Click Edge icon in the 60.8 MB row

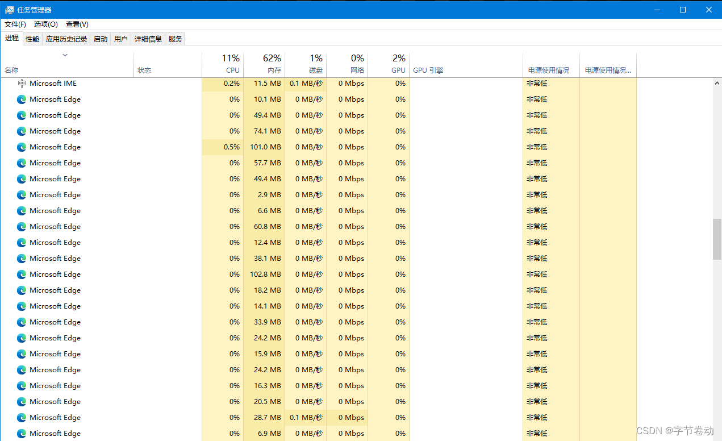pyautogui.click(x=22, y=227)
